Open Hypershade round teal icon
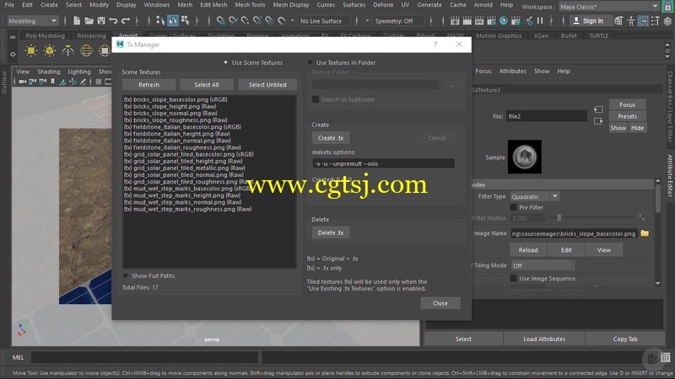675x379 pixels. [x=503, y=20]
